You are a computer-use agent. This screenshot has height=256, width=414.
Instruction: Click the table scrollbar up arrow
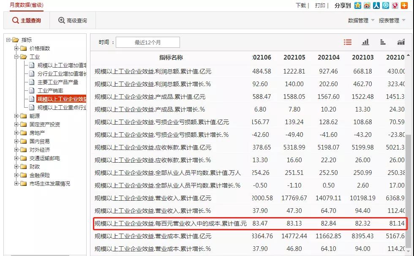point(408,55)
